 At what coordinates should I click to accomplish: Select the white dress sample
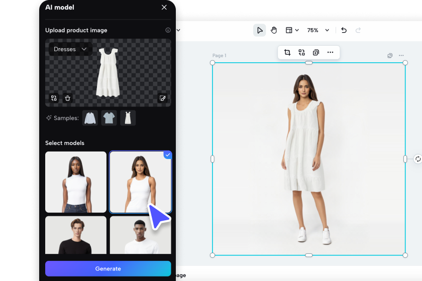coord(128,118)
